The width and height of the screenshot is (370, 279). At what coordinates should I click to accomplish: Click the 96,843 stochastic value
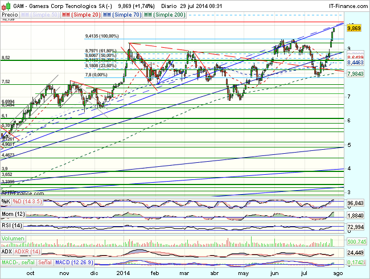355,203
